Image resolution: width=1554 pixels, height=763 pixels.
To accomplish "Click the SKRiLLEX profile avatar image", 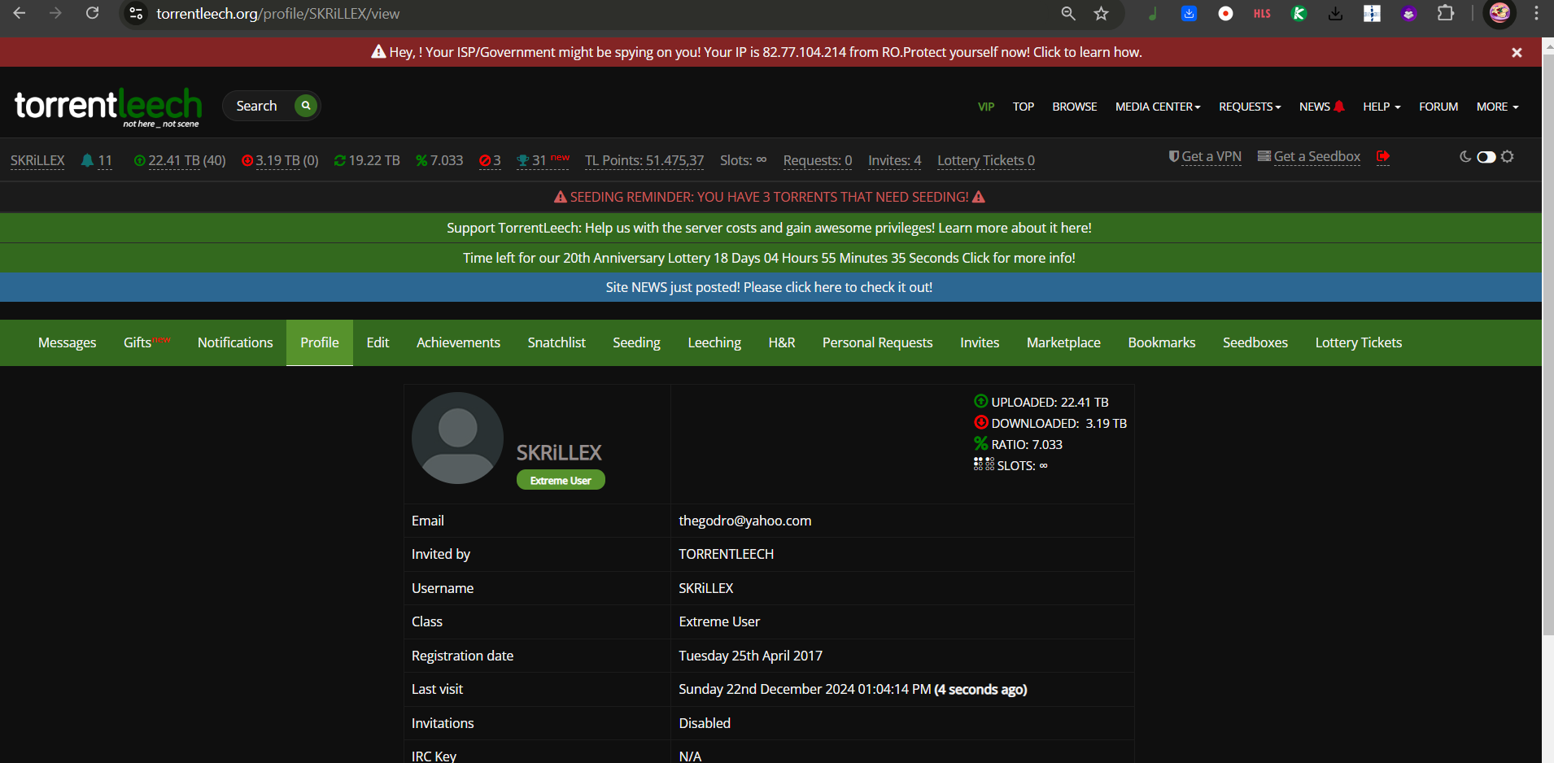I will click(457, 438).
